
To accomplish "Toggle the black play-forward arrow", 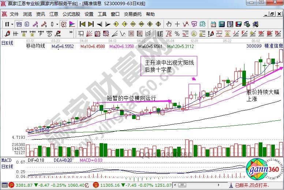I will click(x=108, y=24).
